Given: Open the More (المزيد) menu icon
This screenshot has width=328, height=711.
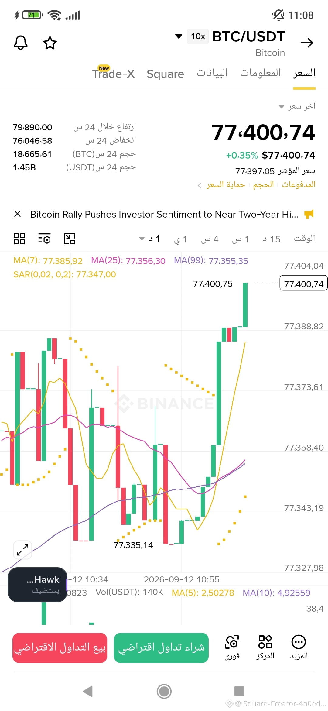Looking at the screenshot, I should pyautogui.click(x=299, y=647).
